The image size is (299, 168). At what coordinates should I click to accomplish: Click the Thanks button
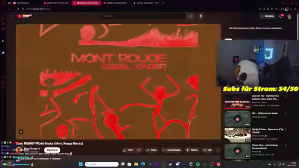(x=192, y=150)
